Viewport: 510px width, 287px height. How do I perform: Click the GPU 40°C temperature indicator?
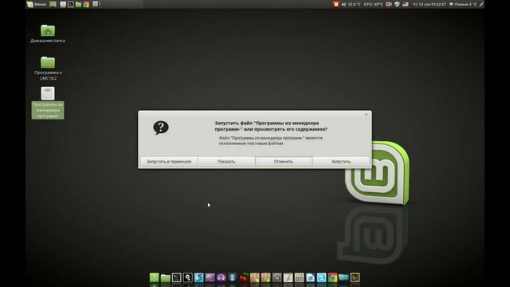tap(373, 4)
